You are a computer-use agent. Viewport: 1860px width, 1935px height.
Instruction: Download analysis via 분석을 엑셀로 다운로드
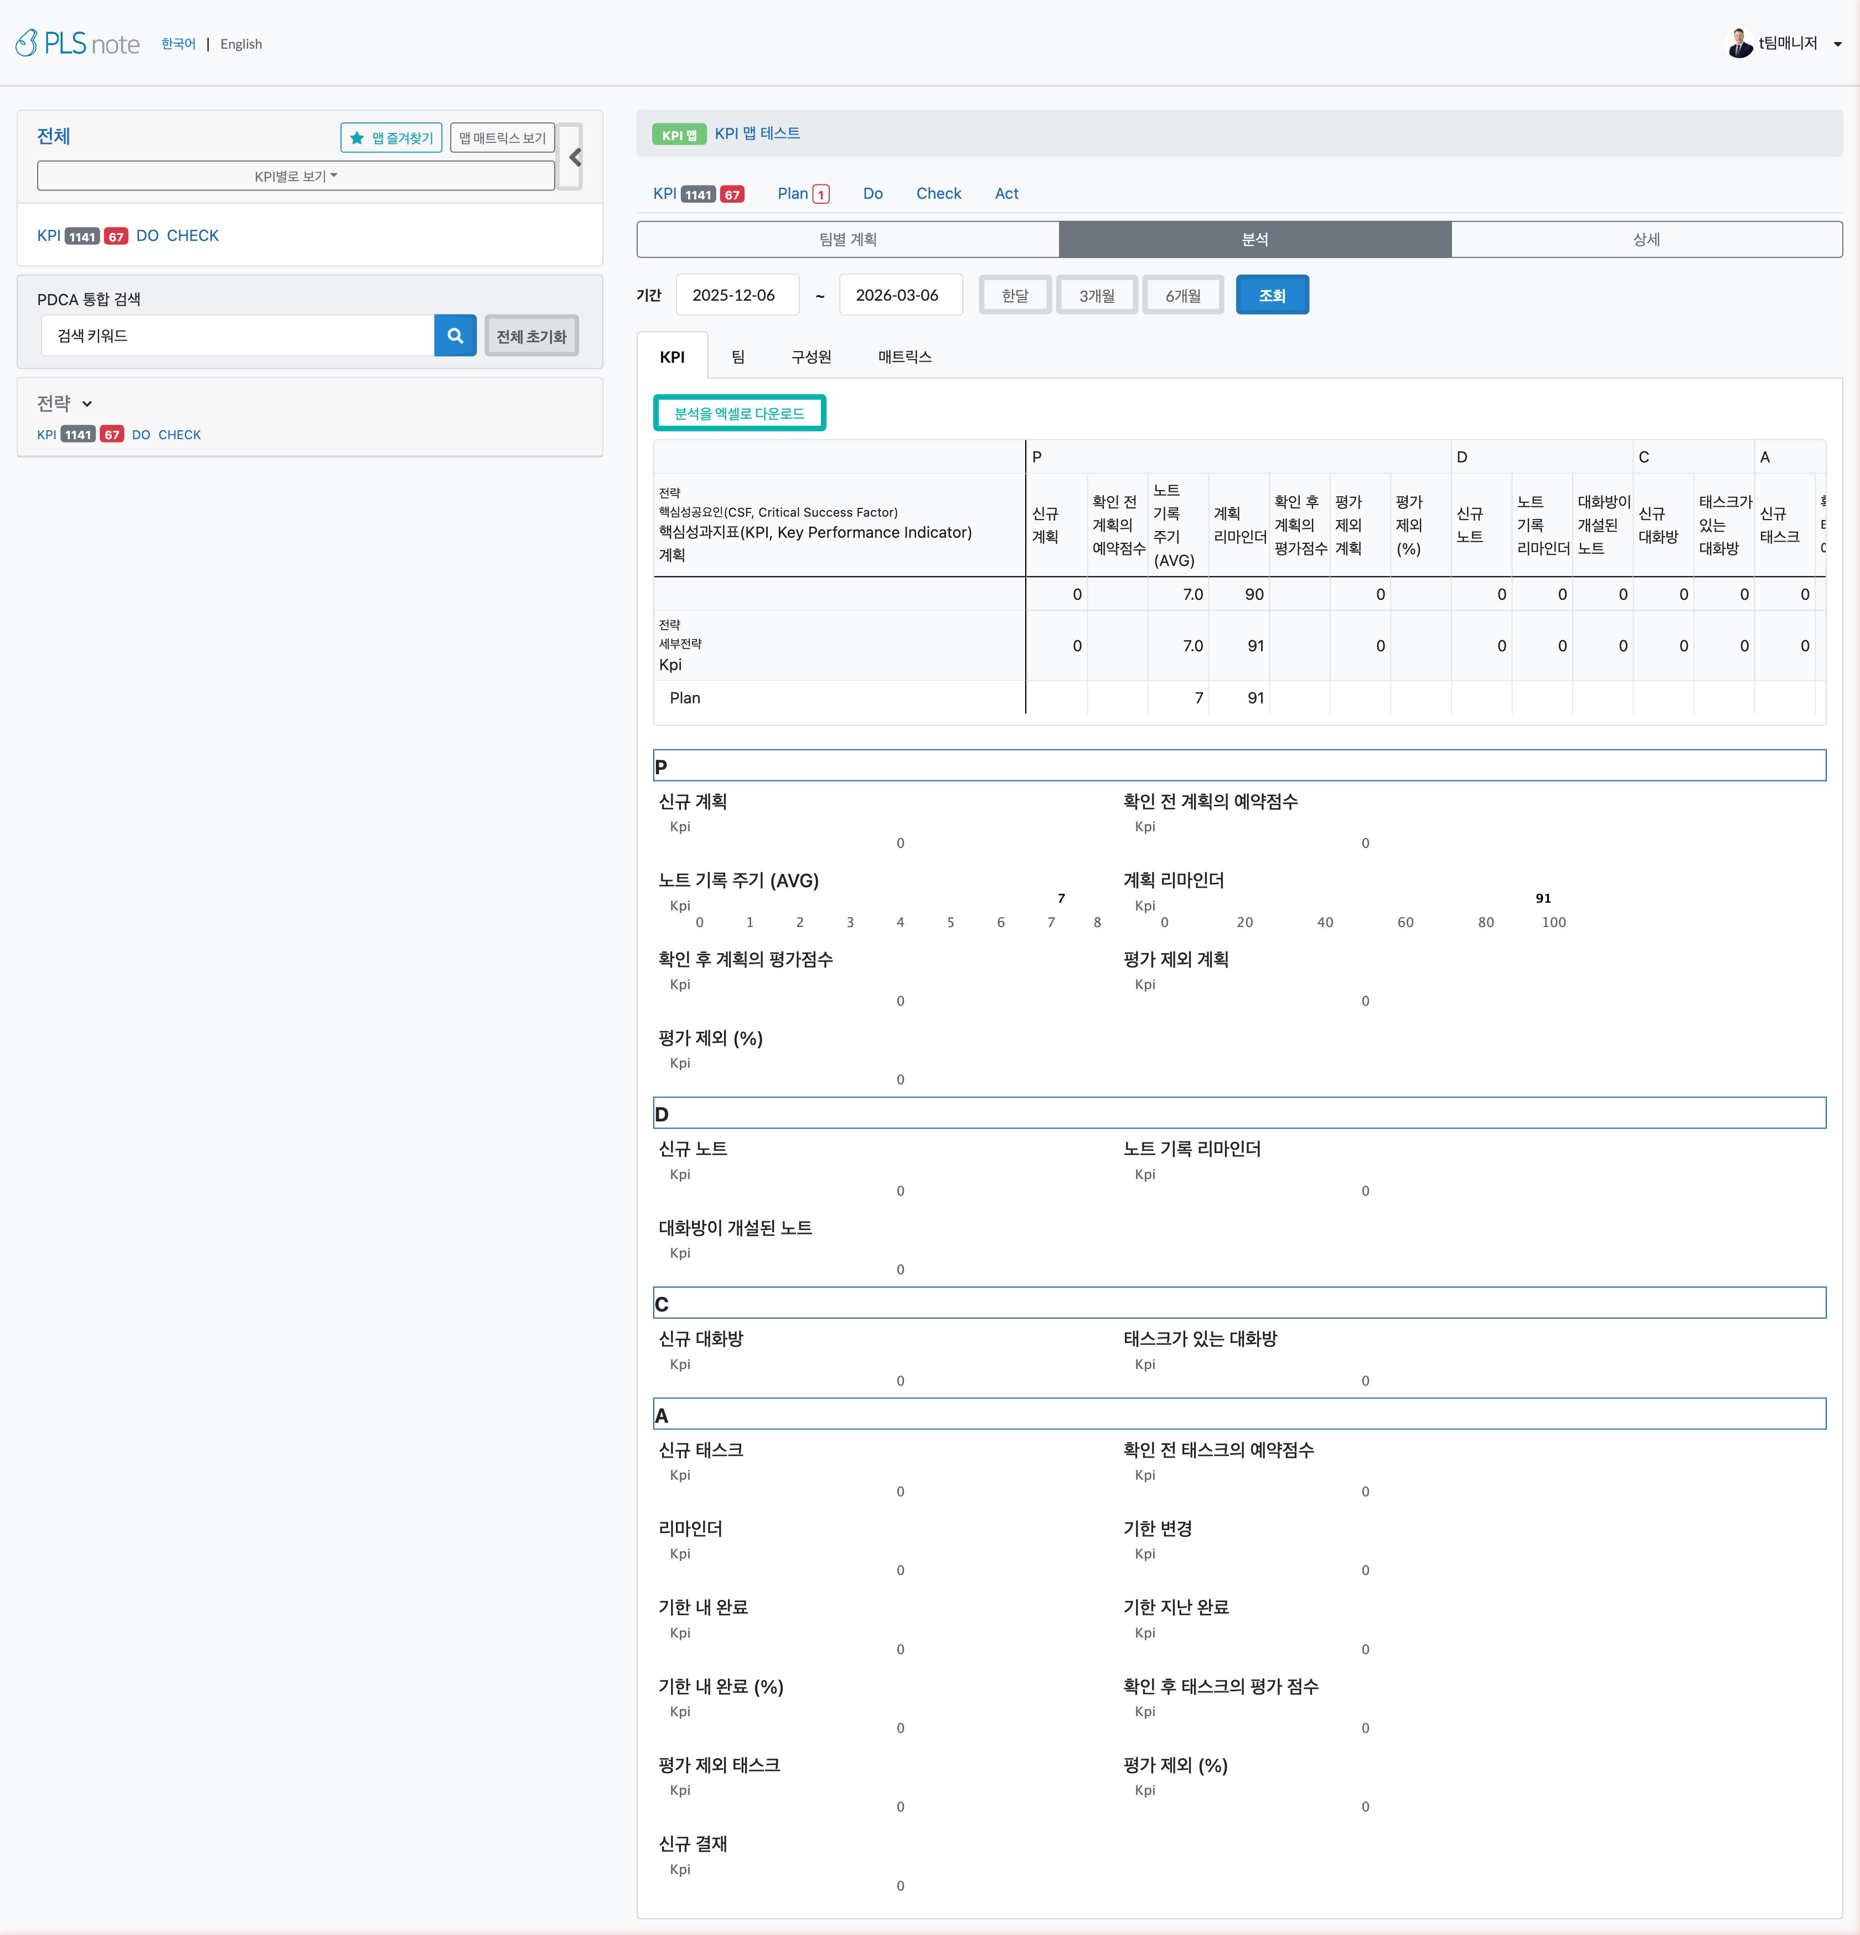[739, 414]
